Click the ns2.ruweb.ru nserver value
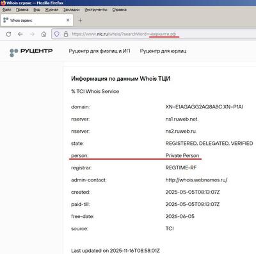256x254 pixels. click(181, 131)
